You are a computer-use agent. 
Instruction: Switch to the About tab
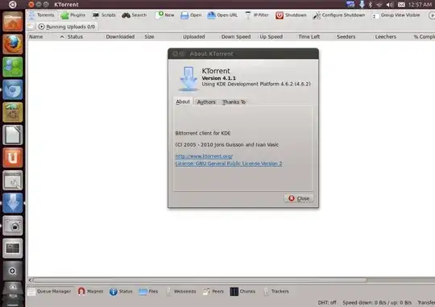pos(183,102)
